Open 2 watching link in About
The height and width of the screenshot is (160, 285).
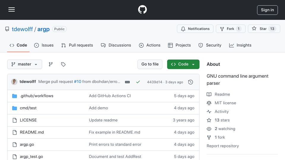221,129
